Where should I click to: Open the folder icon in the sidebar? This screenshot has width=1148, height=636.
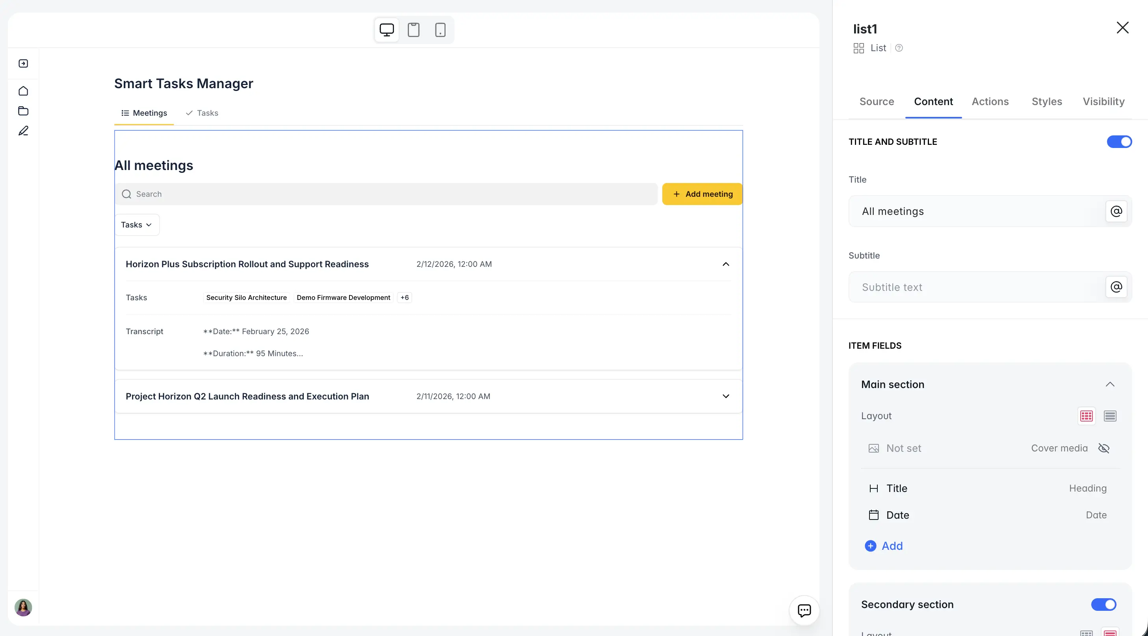click(x=23, y=111)
